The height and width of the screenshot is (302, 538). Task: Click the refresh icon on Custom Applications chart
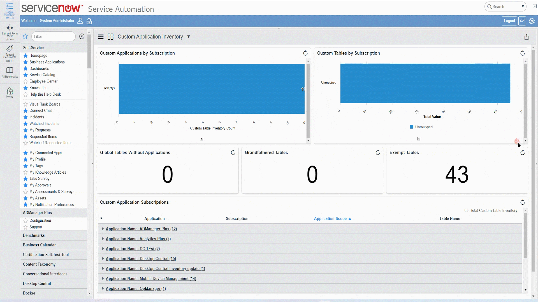tap(305, 53)
